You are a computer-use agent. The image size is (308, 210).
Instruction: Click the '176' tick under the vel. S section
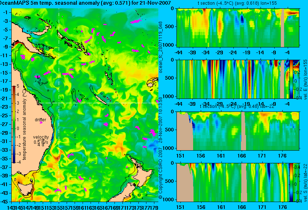pos(282,207)
